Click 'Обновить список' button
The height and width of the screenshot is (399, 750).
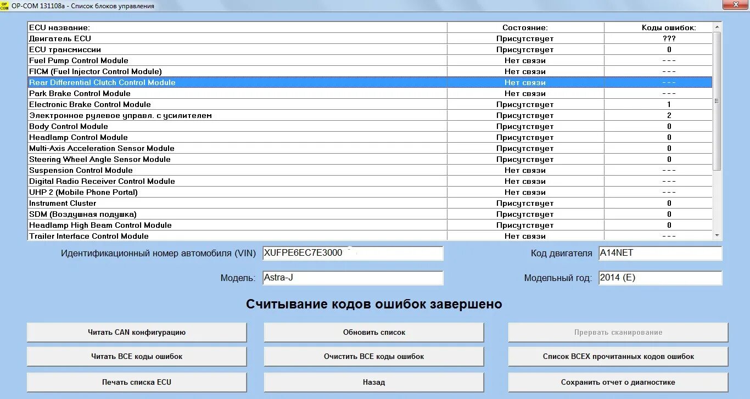point(374,332)
